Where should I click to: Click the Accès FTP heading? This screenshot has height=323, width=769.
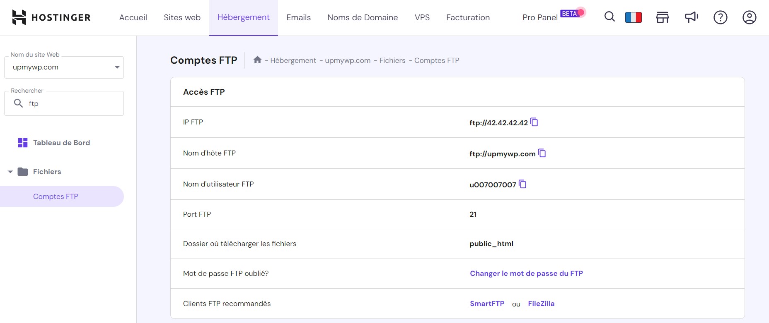click(x=204, y=92)
